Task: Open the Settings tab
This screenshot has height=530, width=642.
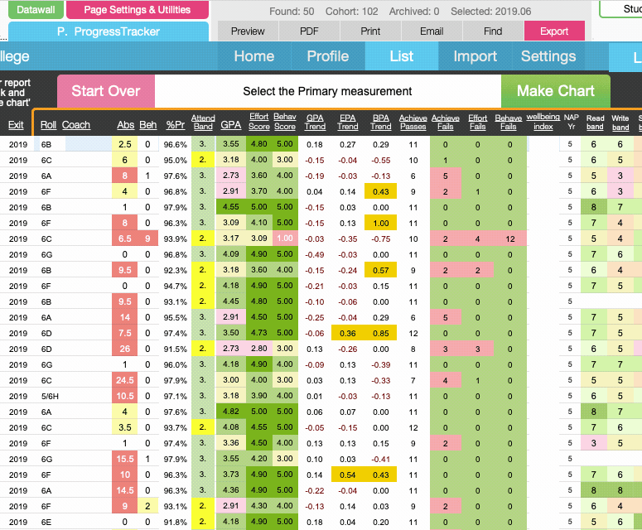Action: [548, 56]
